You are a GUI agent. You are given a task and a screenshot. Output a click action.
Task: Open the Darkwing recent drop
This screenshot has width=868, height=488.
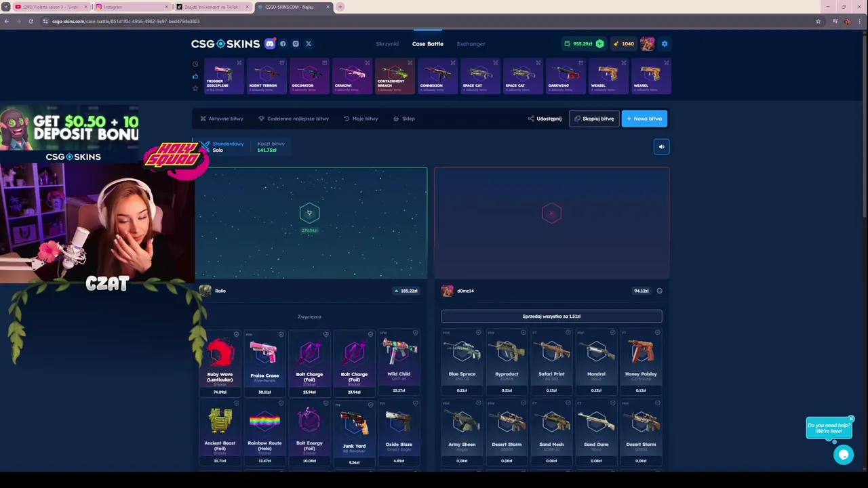tap(565, 76)
